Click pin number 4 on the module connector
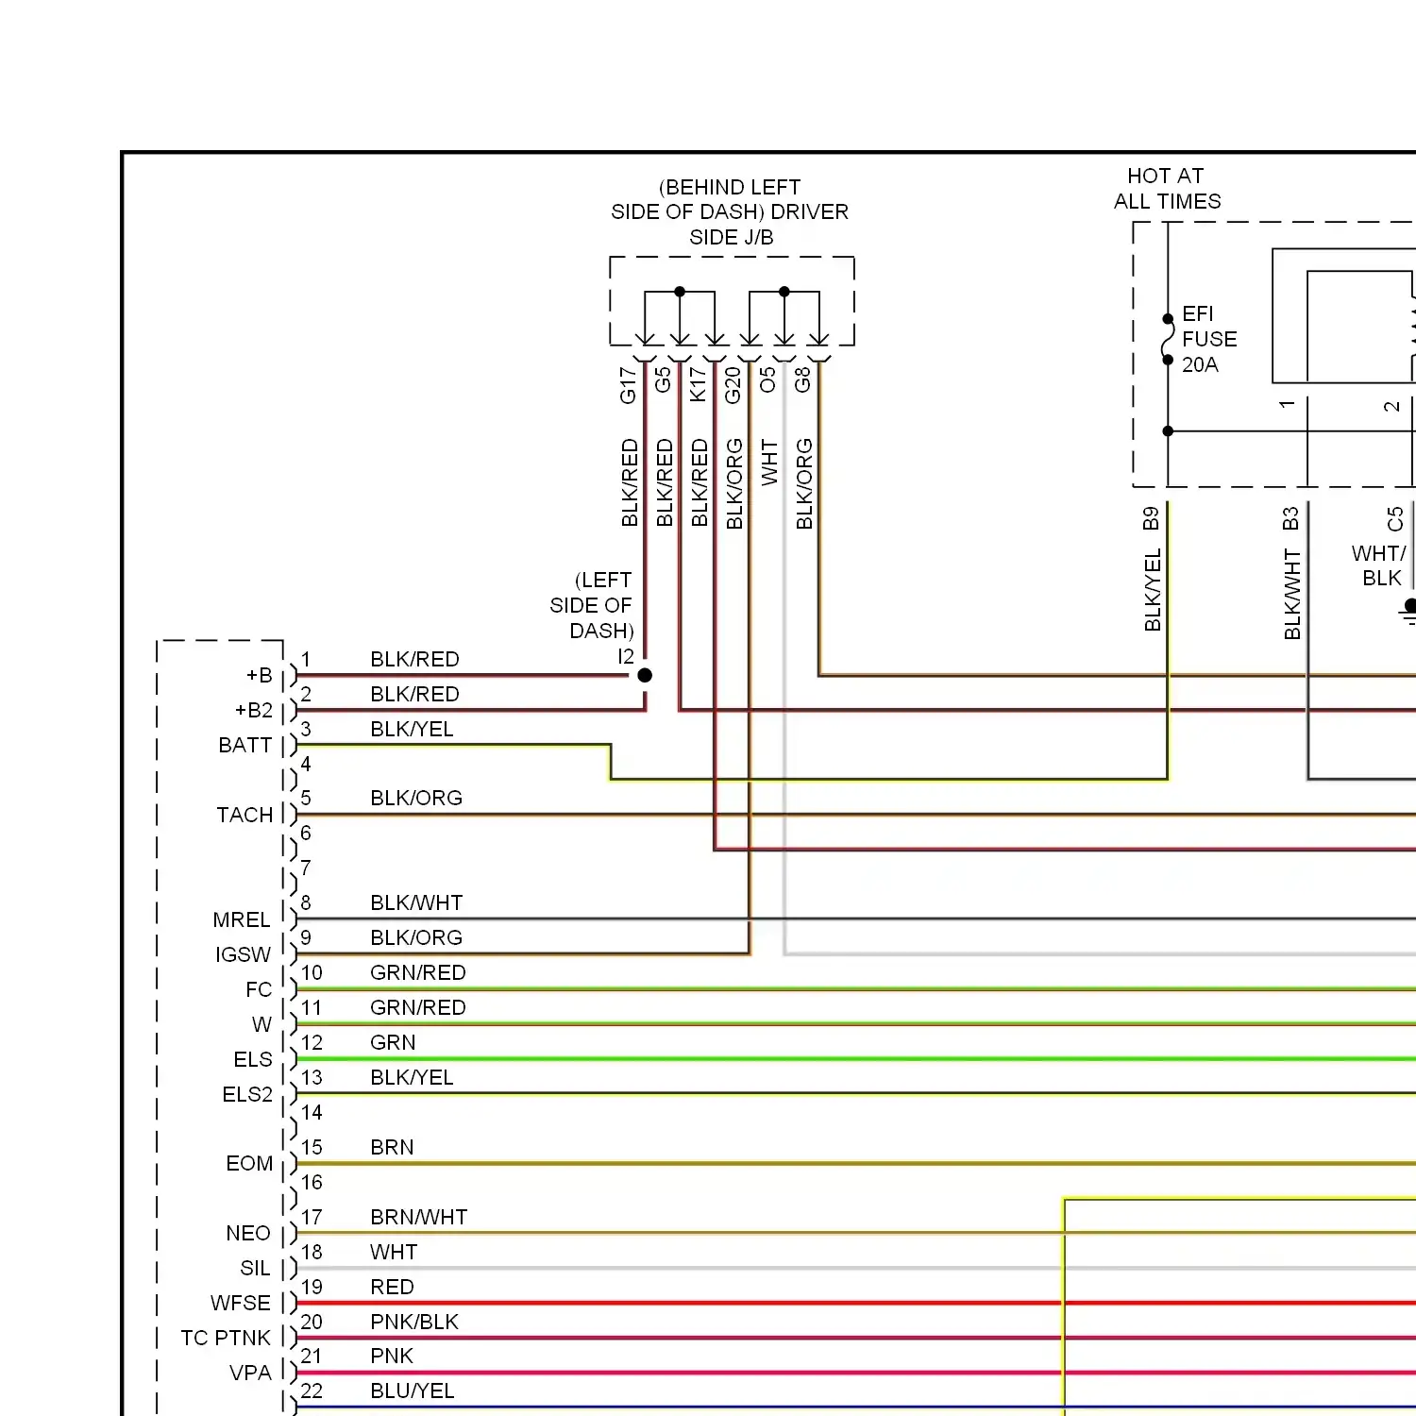Viewport: 1416px width, 1416px height. click(x=306, y=765)
